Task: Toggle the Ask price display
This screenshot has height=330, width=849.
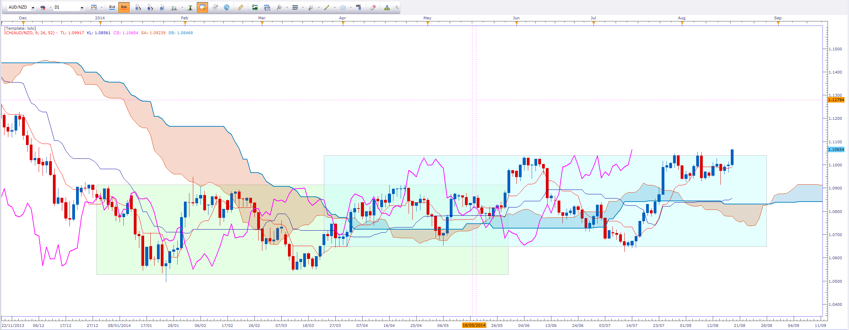Action: [124, 7]
